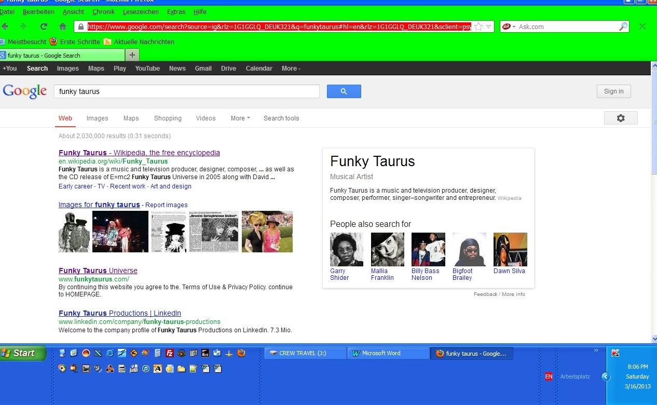
Task: Open YouTube from the Google bar
Action: pos(147,69)
